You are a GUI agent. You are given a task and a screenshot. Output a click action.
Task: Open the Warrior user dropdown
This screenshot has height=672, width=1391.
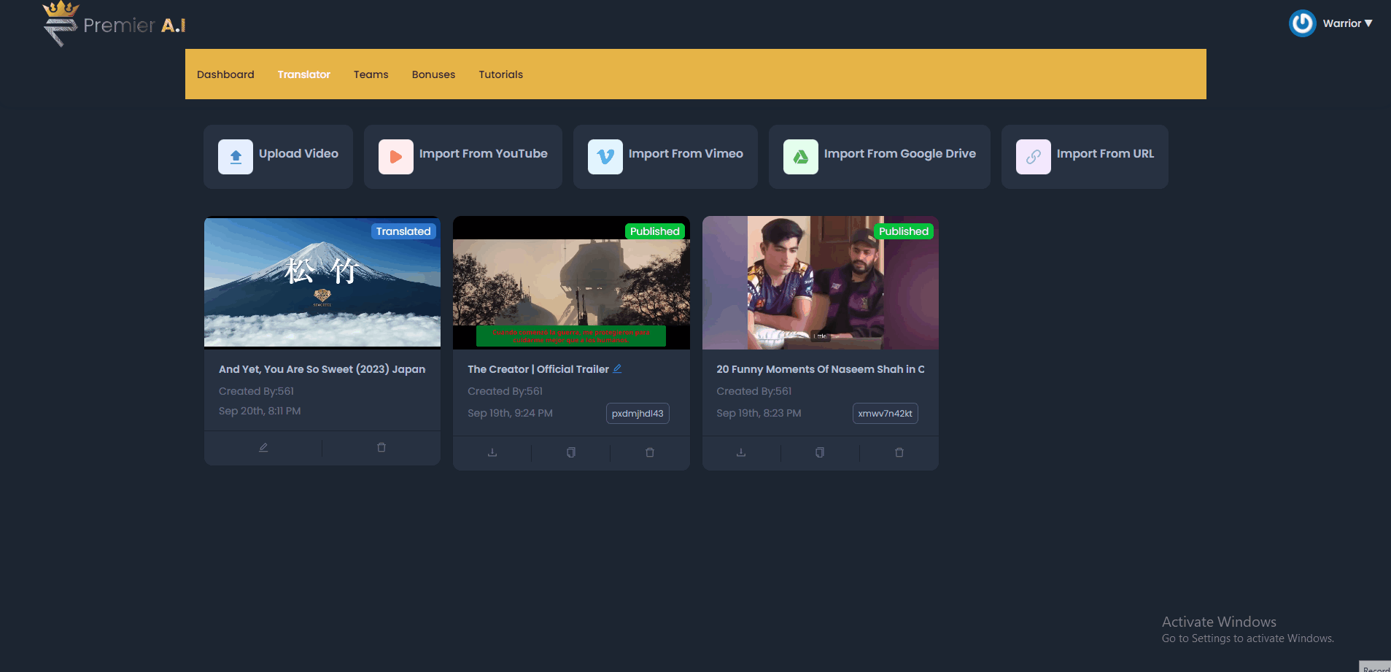tap(1347, 23)
